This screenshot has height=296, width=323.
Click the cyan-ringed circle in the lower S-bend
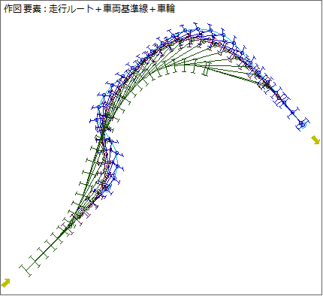click(107, 188)
